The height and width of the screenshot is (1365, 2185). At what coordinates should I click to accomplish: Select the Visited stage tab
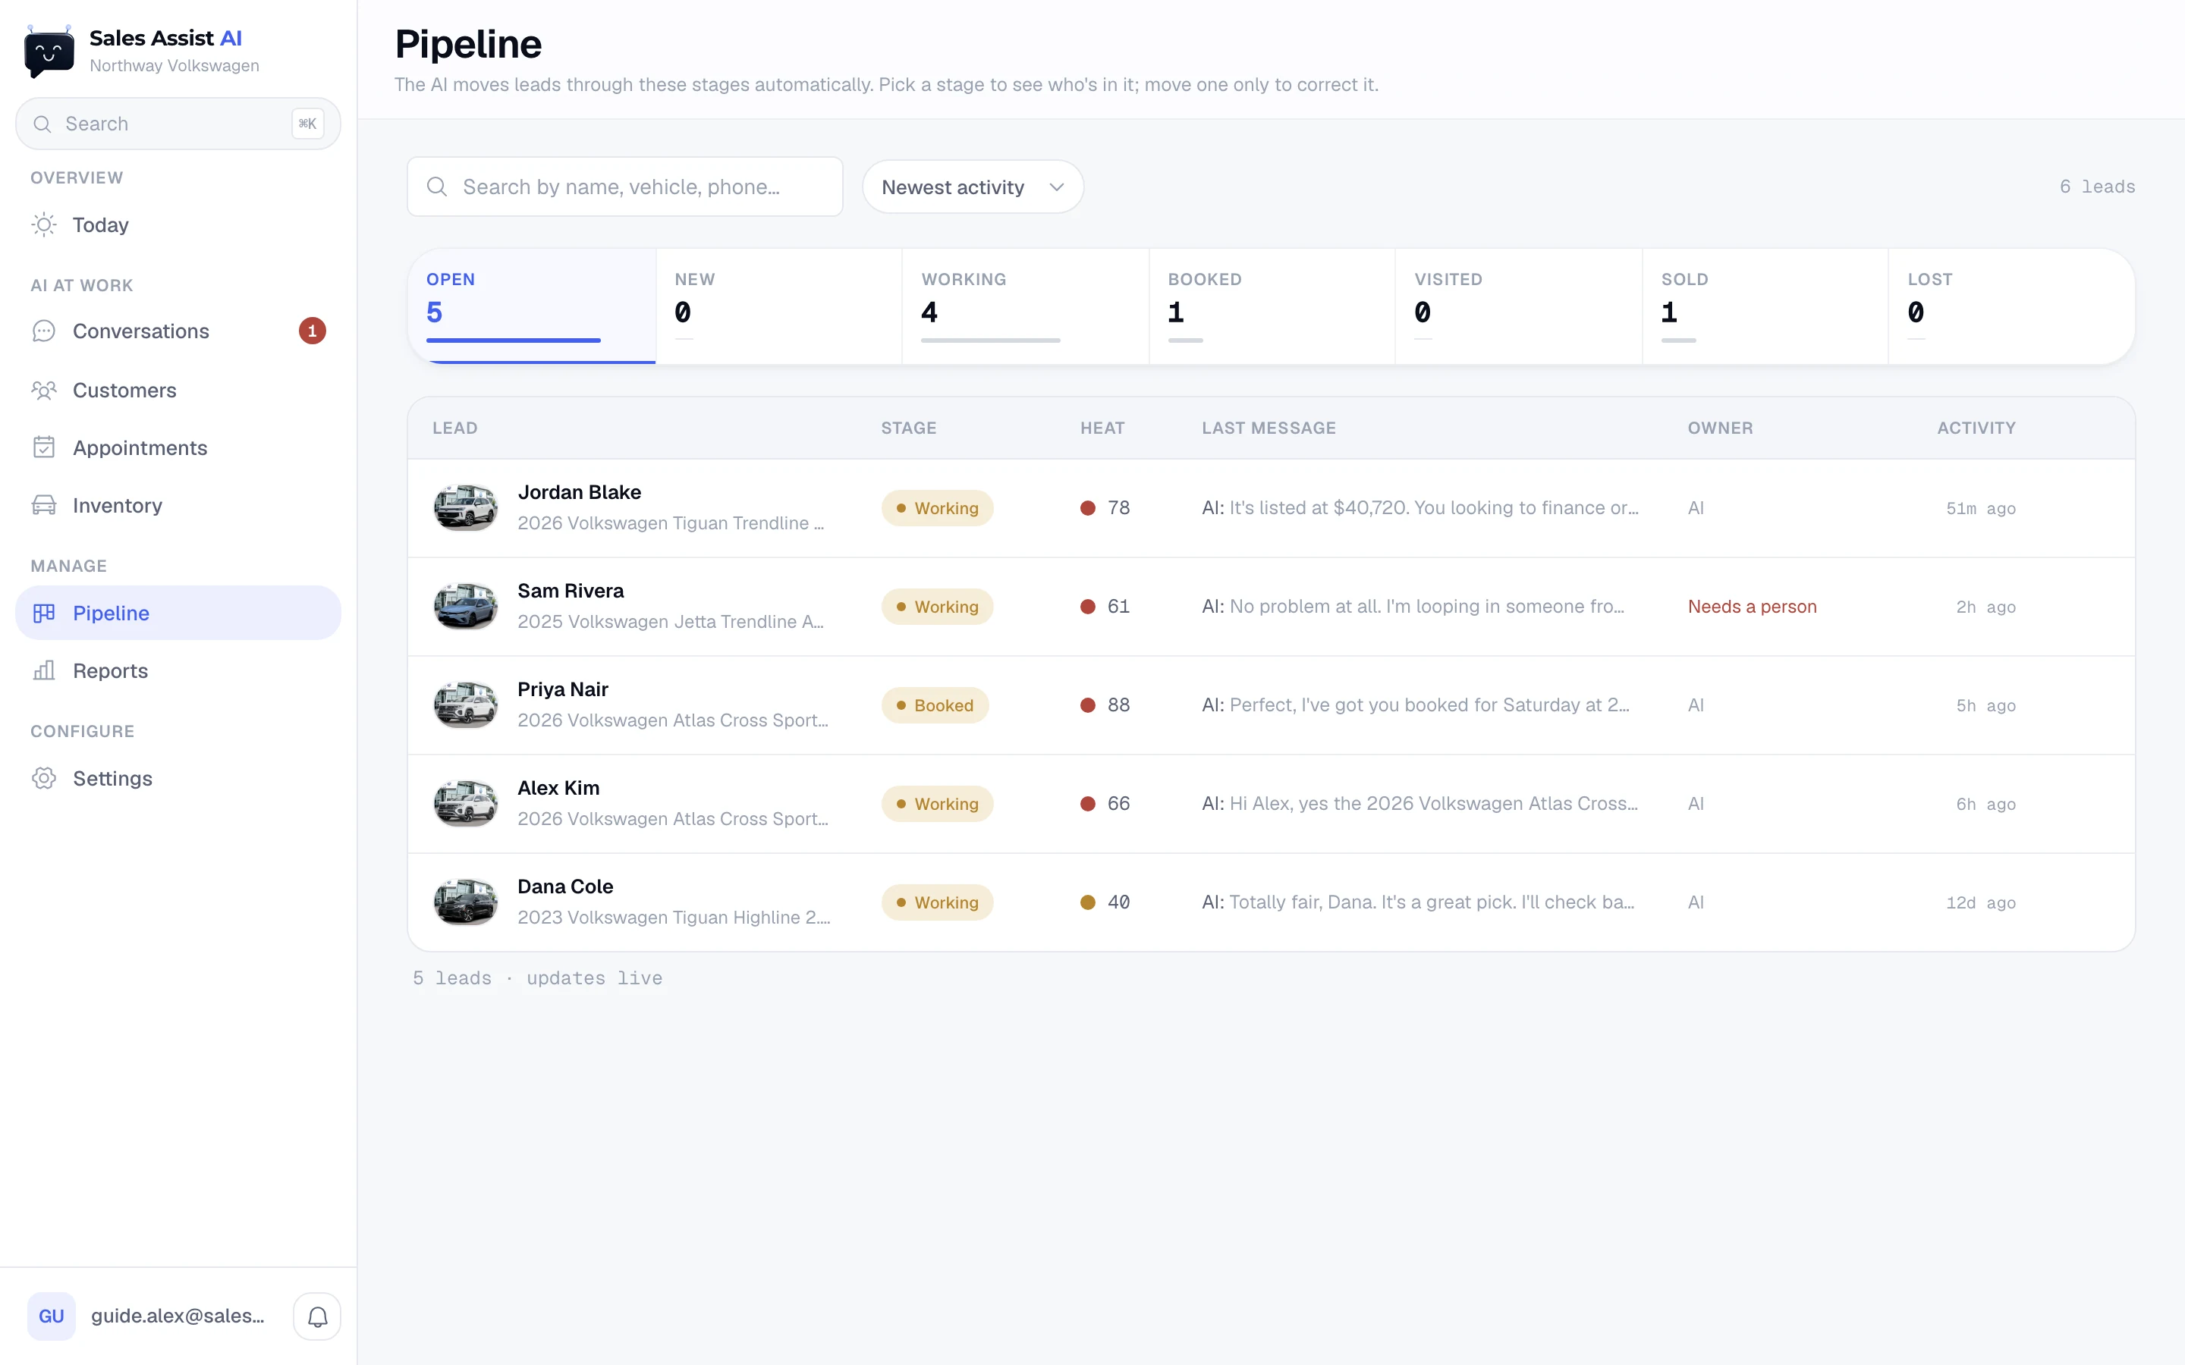[1518, 306]
